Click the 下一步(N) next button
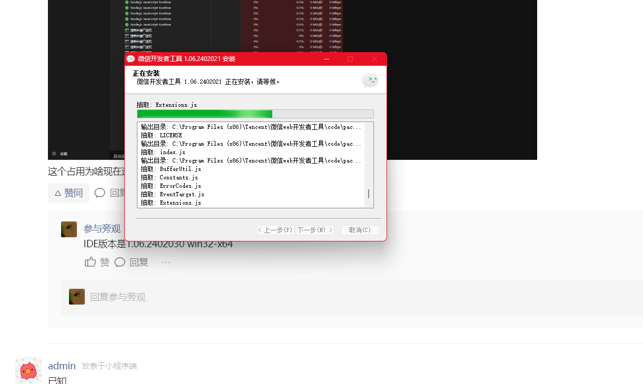Screen dimensions: 643x384 tap(315, 230)
